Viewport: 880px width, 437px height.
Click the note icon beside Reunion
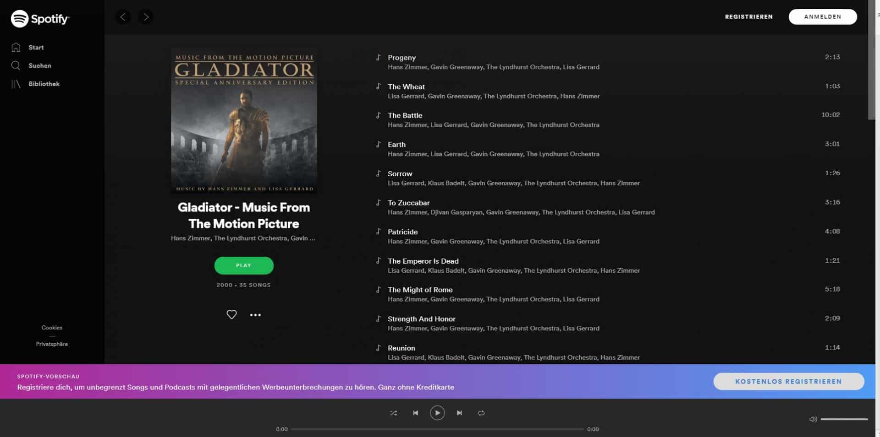pyautogui.click(x=378, y=348)
